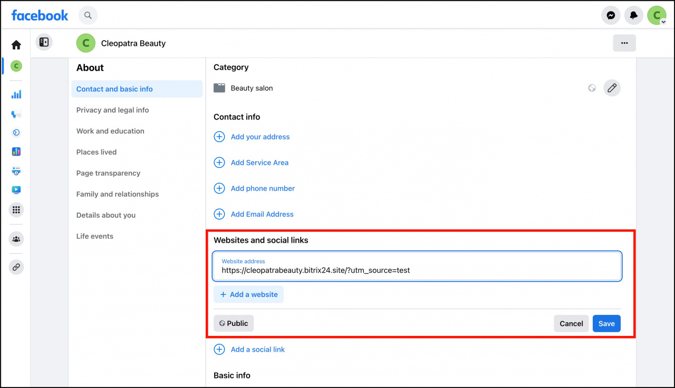Click Add your address link
The height and width of the screenshot is (388, 675).
pos(261,137)
